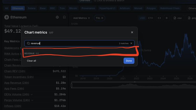Click into the metrics search field
This screenshot has width=196, height=110.
point(79,43)
